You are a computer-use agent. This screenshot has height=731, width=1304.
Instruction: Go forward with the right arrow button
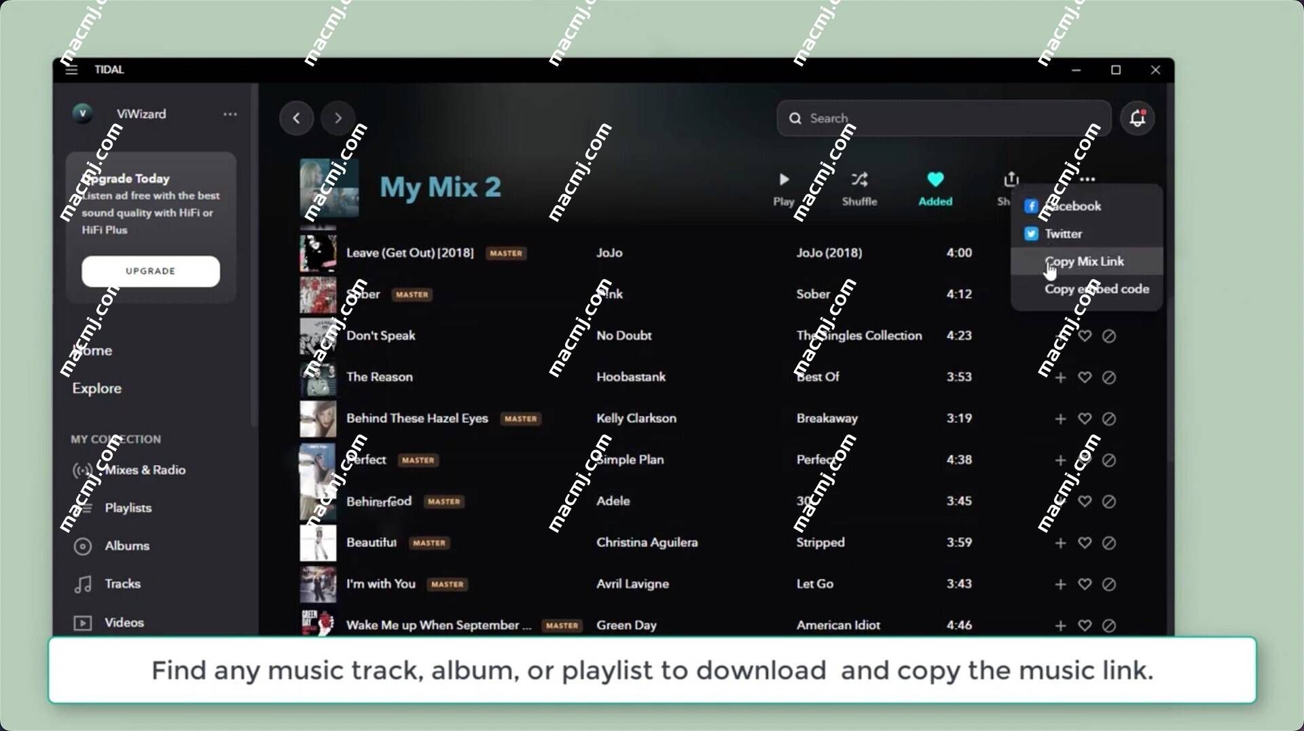pos(338,118)
